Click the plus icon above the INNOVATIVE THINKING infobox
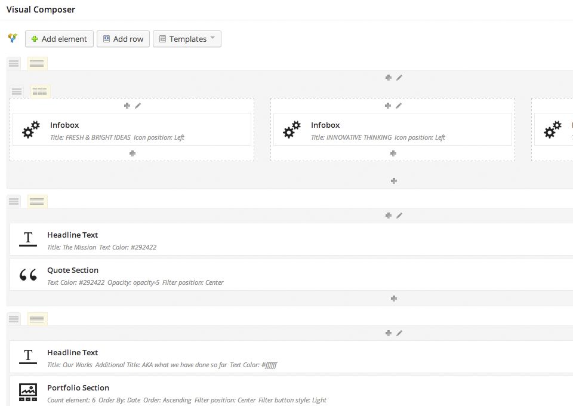573x406 pixels. pos(388,106)
